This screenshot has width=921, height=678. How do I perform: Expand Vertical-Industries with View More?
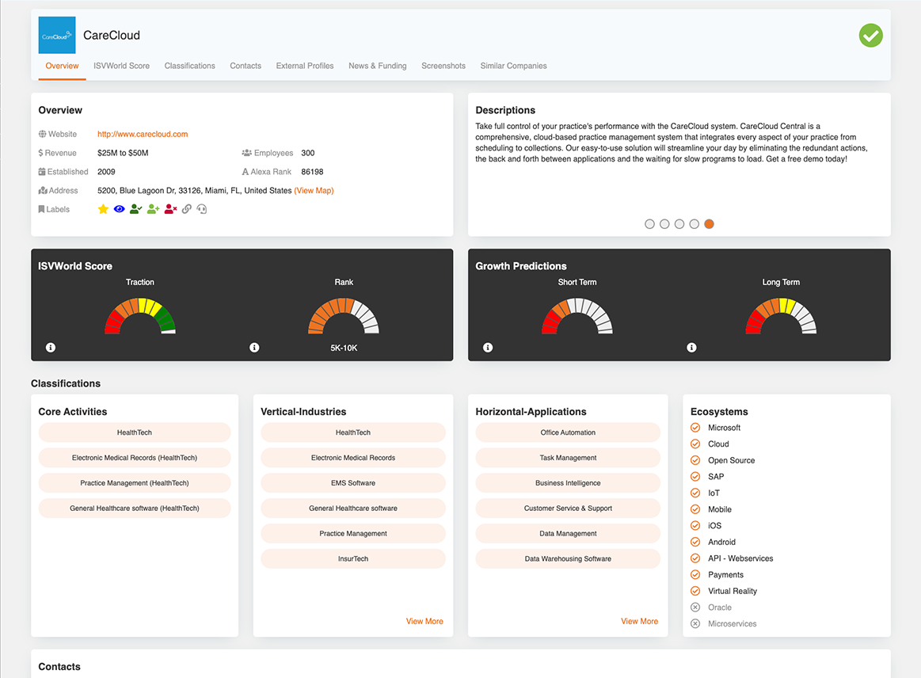coord(424,621)
